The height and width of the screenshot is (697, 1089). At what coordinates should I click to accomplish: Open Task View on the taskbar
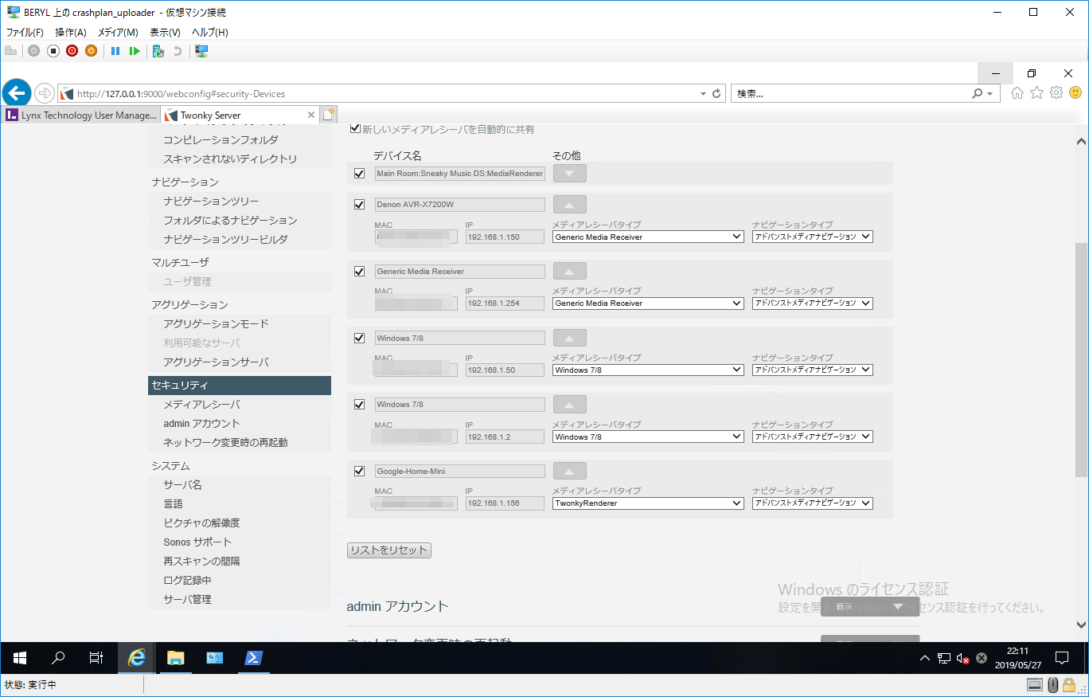point(96,658)
